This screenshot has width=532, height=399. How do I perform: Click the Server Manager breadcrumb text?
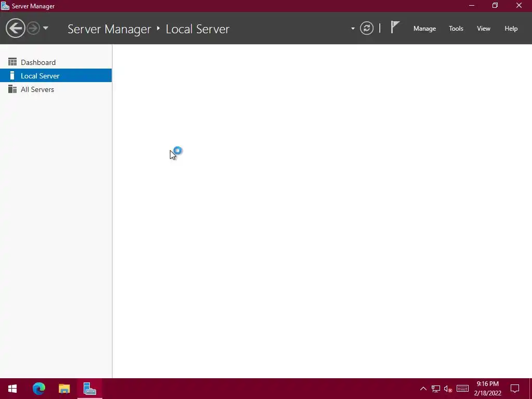click(109, 29)
